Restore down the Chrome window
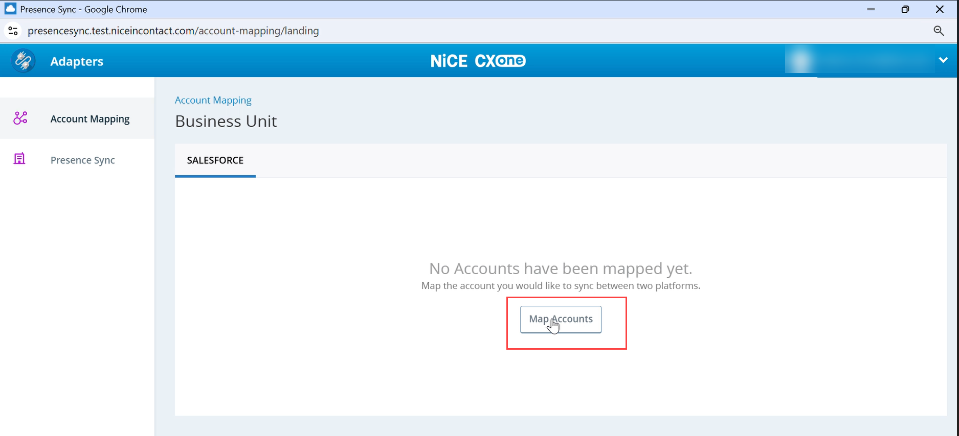The image size is (959, 436). point(905,9)
